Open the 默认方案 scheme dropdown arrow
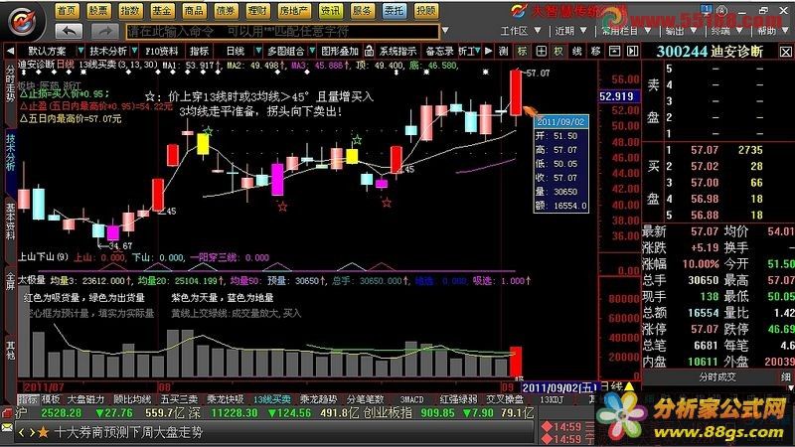 tap(80, 51)
